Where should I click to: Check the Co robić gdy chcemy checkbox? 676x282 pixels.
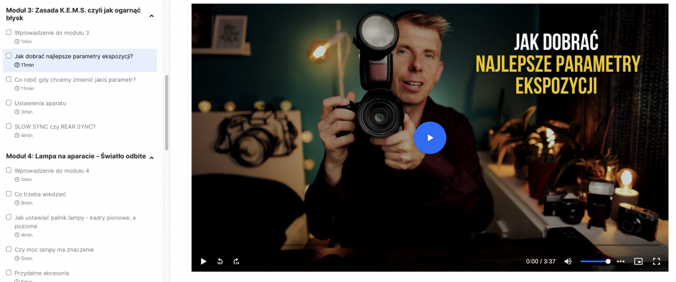(x=9, y=79)
